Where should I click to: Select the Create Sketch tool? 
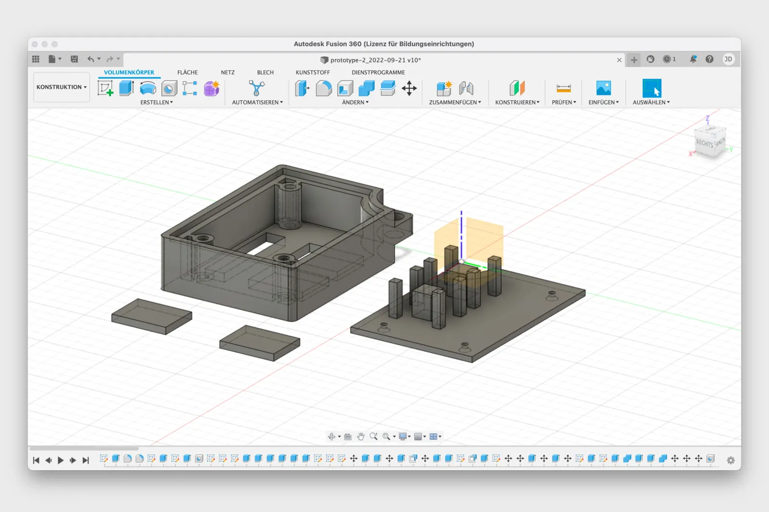coord(105,88)
